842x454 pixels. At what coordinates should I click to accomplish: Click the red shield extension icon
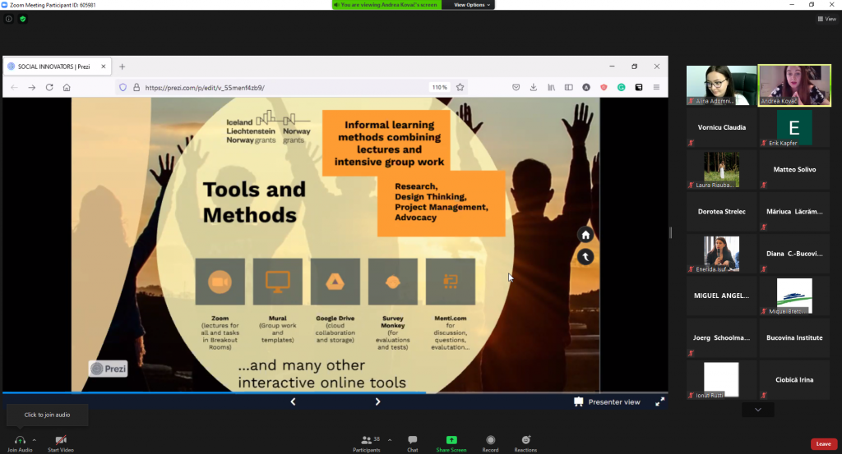pyautogui.click(x=604, y=87)
